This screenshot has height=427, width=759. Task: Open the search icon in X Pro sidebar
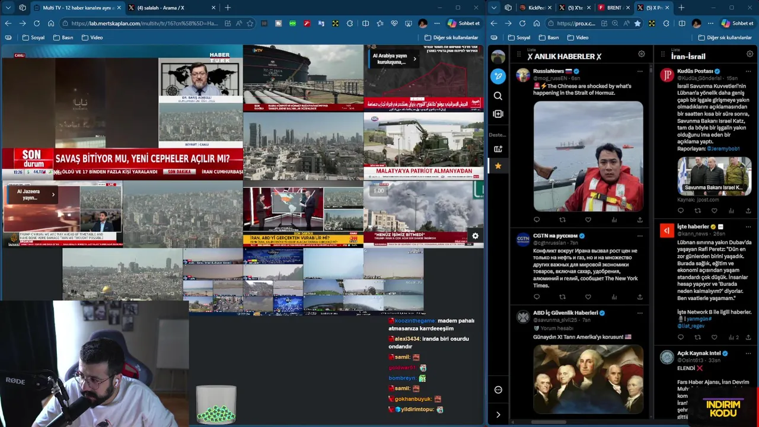click(498, 95)
